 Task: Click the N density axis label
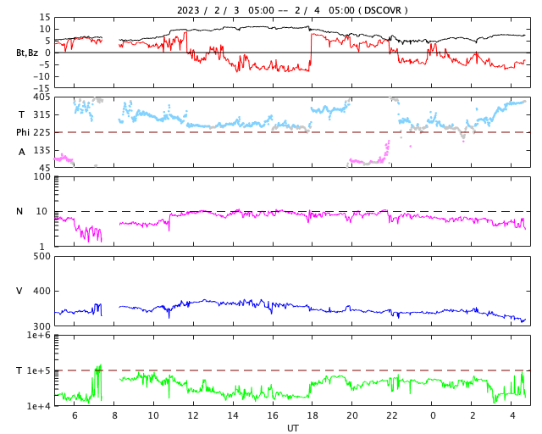[19, 211]
